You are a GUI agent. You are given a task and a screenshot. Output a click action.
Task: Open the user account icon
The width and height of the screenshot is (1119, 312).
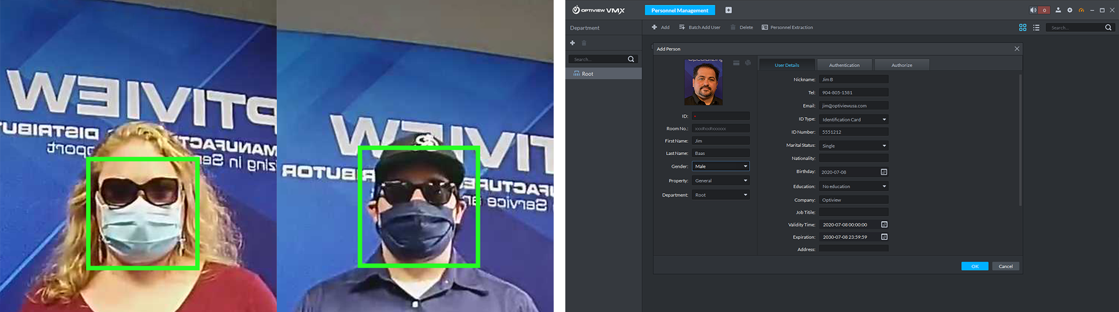tap(1058, 10)
